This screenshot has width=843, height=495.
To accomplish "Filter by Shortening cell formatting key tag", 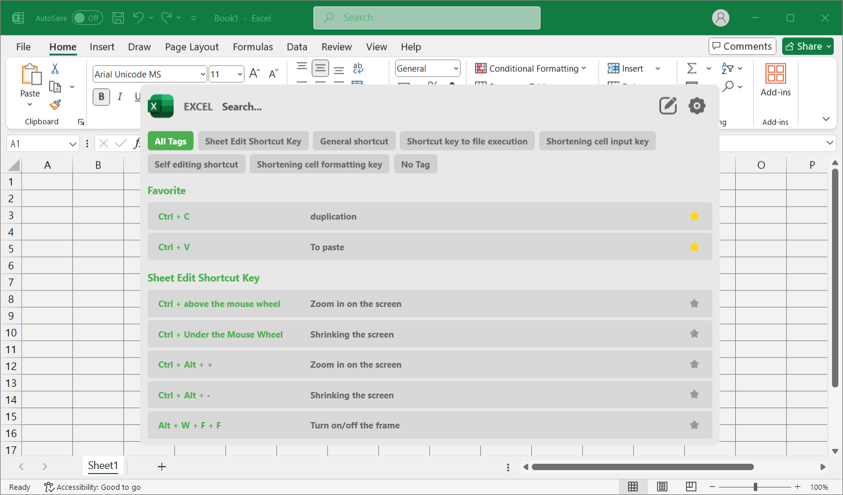I will [319, 164].
